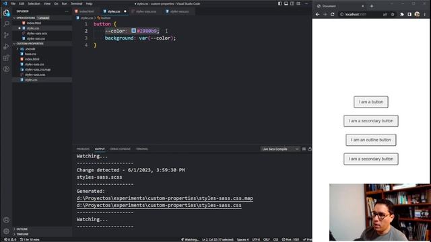Open generated styles-sass.css path link
The width and height of the screenshot is (431, 242).
tap(159, 205)
